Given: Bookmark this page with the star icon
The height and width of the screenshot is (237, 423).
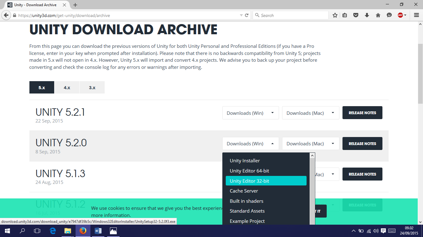Looking at the screenshot, I should click(335, 15).
